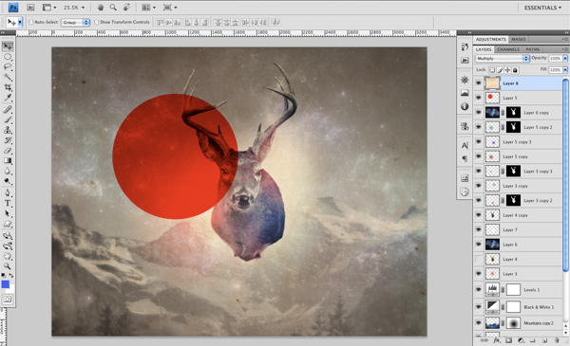Select the Eraser tool

[x=8, y=151]
